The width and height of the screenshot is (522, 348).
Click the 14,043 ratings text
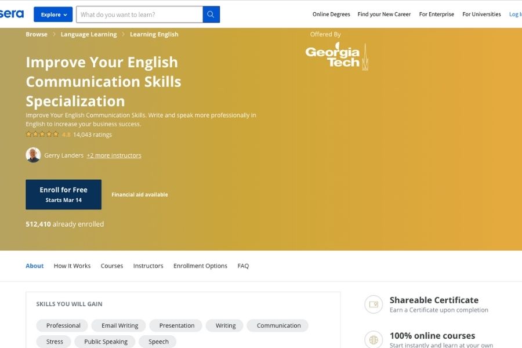(x=93, y=135)
